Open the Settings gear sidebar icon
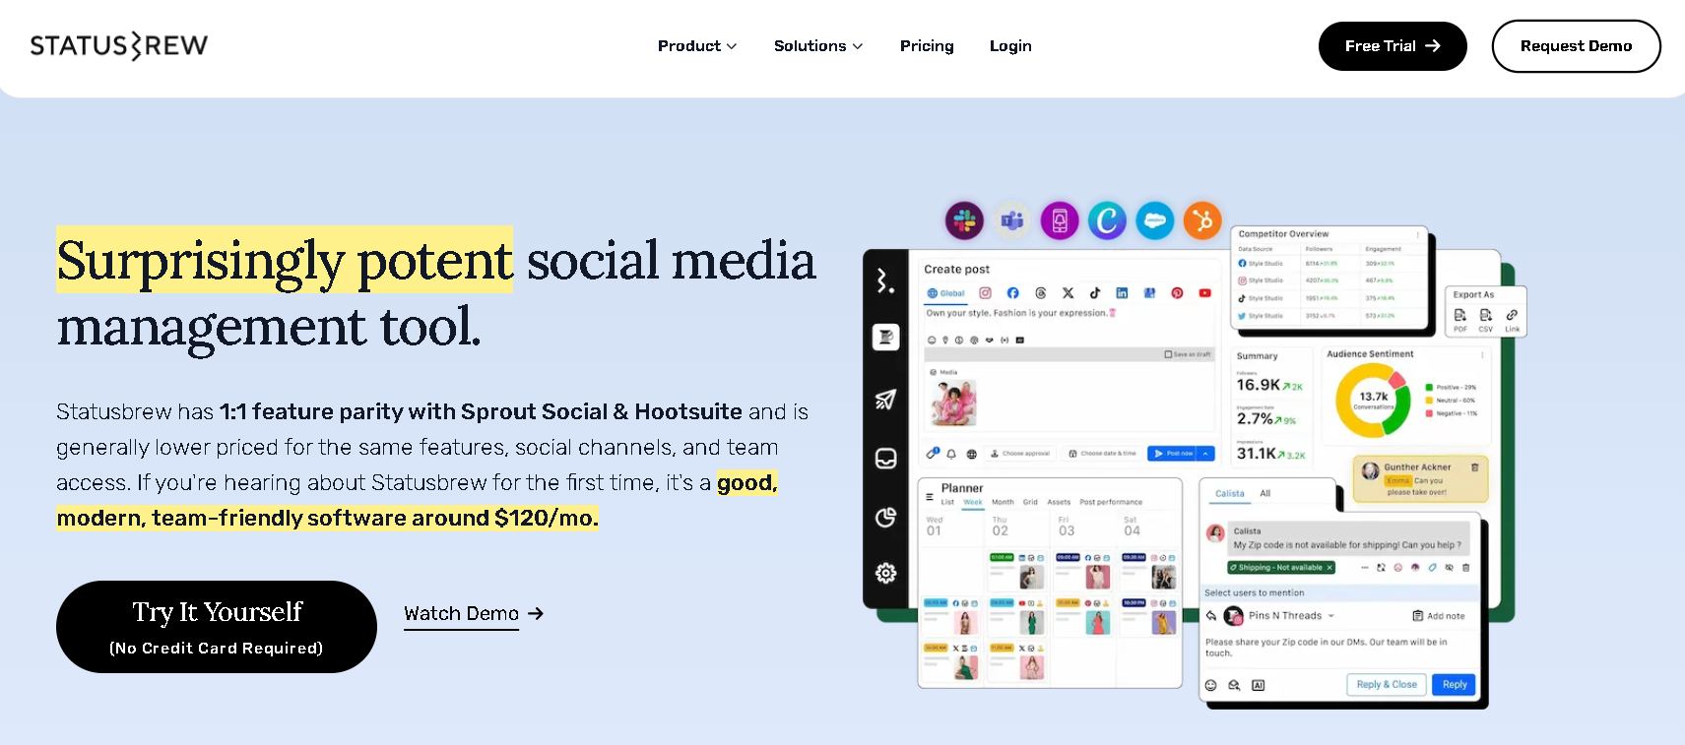1685x745 pixels. coord(886,573)
